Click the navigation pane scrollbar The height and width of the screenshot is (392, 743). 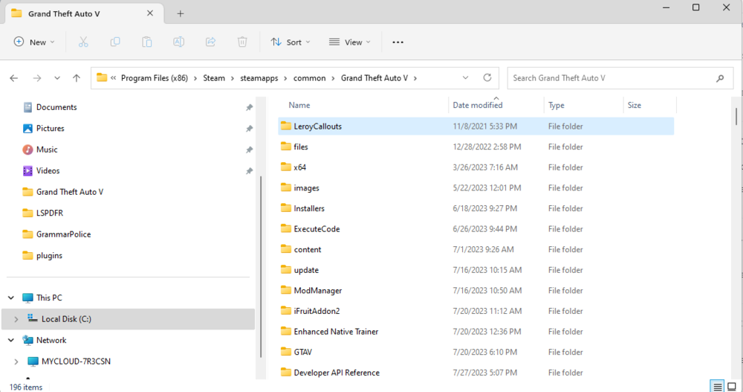tap(261, 267)
